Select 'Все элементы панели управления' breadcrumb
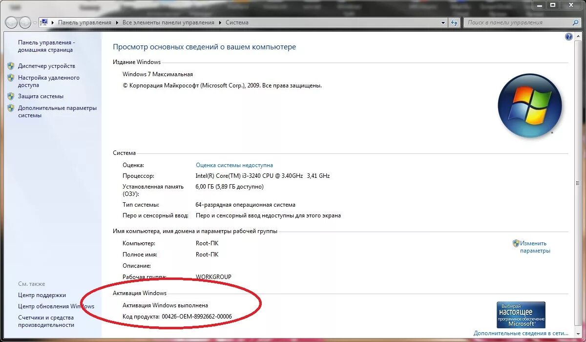The image size is (586, 342). (168, 22)
